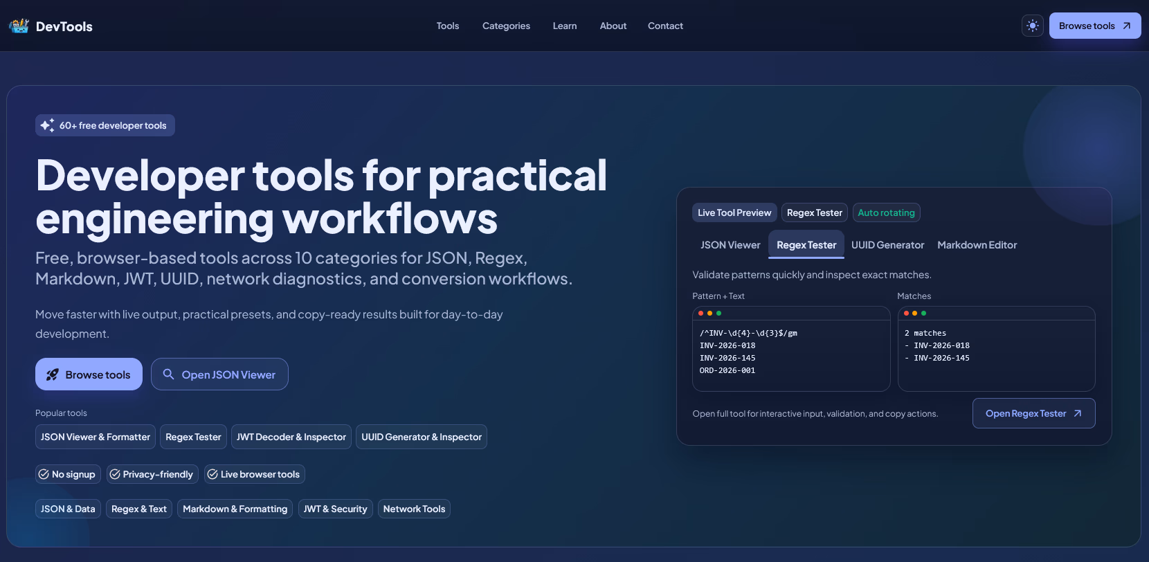Viewport: 1149px width, 562px height.
Task: Show the Markdown Editor preview tab
Action: (x=977, y=245)
